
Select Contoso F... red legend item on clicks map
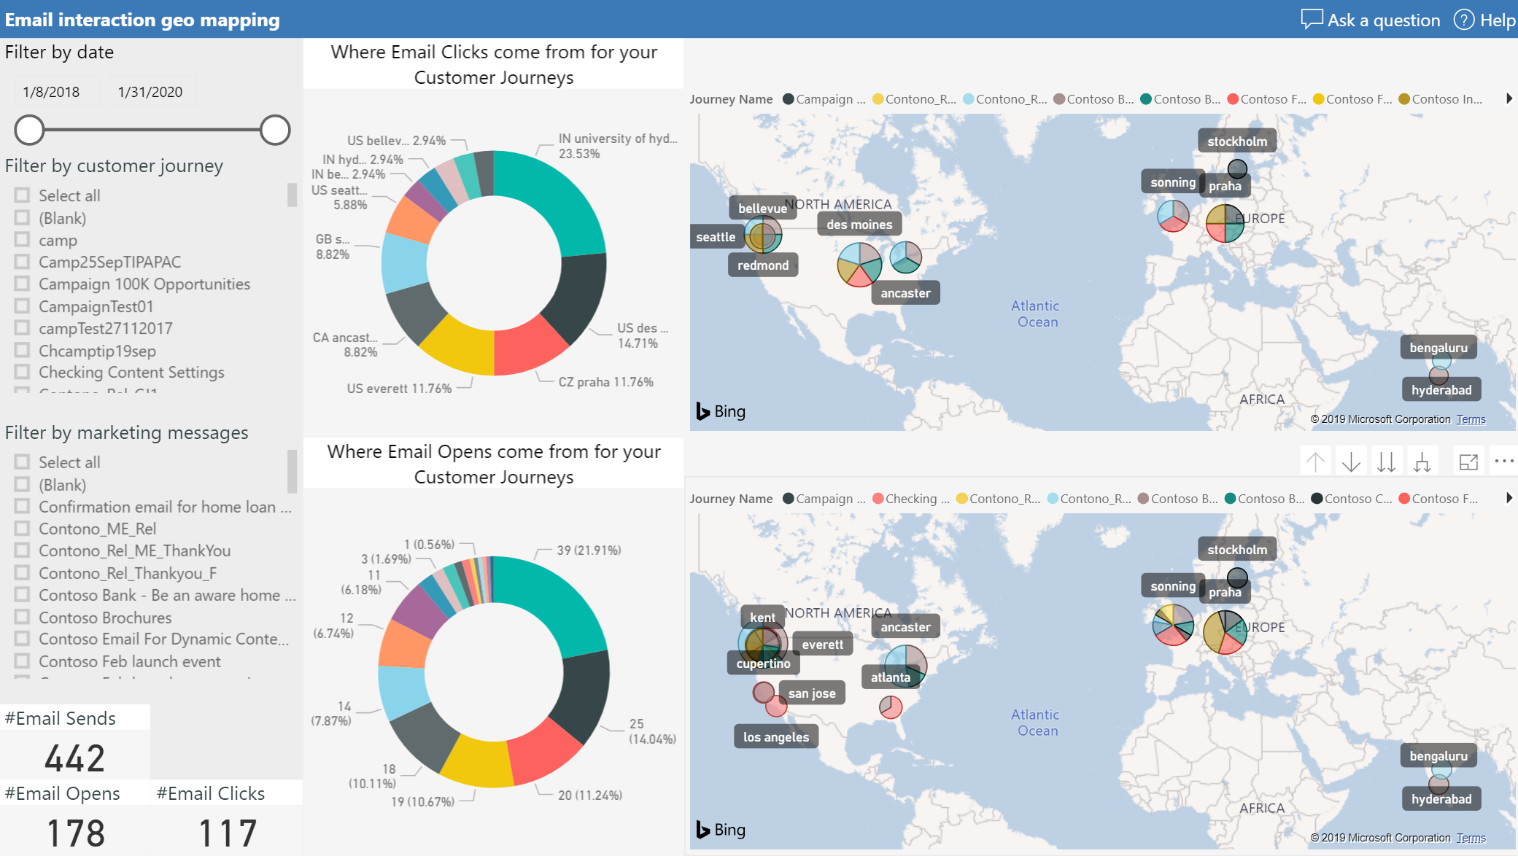point(1267,99)
